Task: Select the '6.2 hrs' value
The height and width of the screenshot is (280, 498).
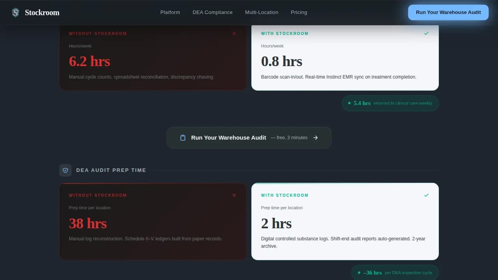Action: (89, 61)
